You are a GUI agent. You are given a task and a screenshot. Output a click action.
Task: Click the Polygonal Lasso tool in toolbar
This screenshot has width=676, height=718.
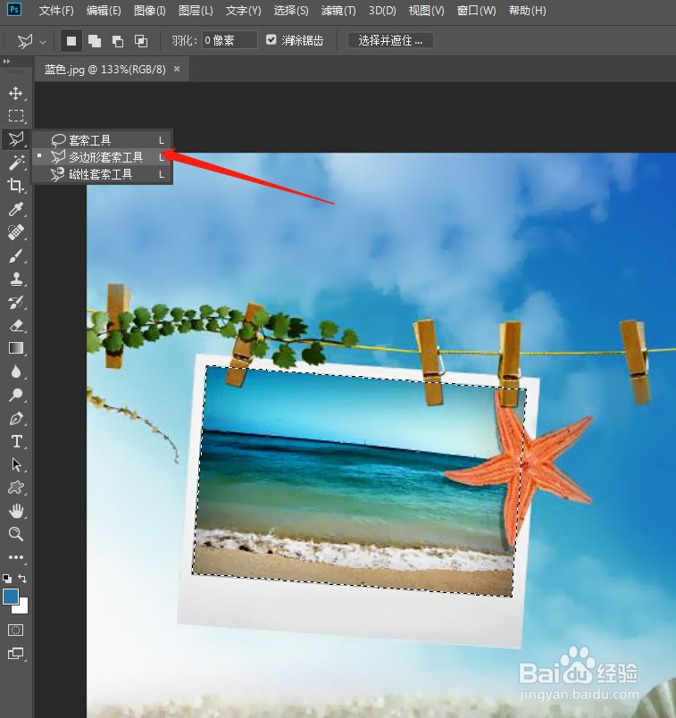pos(16,138)
